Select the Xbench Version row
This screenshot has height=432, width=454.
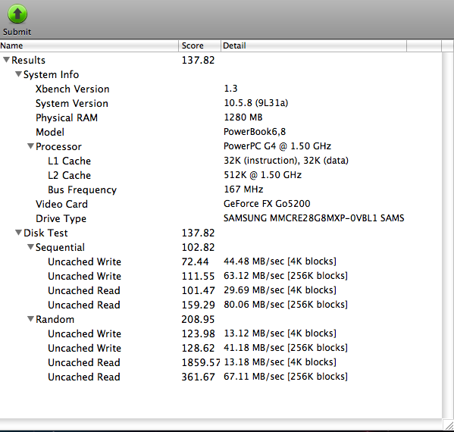pyautogui.click(x=221, y=89)
